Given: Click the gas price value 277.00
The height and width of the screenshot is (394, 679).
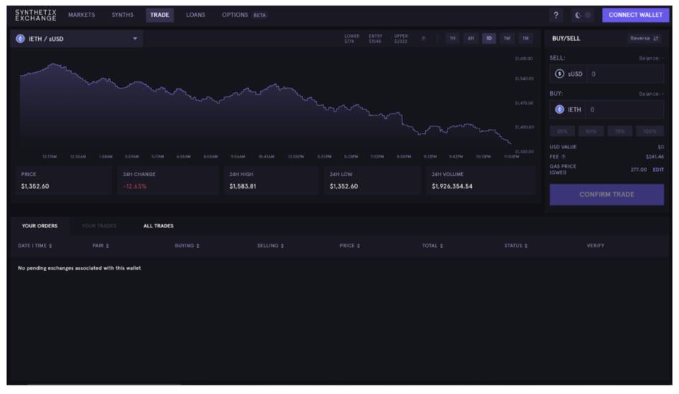Looking at the screenshot, I should 639,170.
